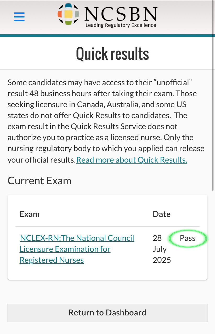Click the Exam column header
Image resolution: width=215 pixels, height=334 pixels.
(x=30, y=214)
